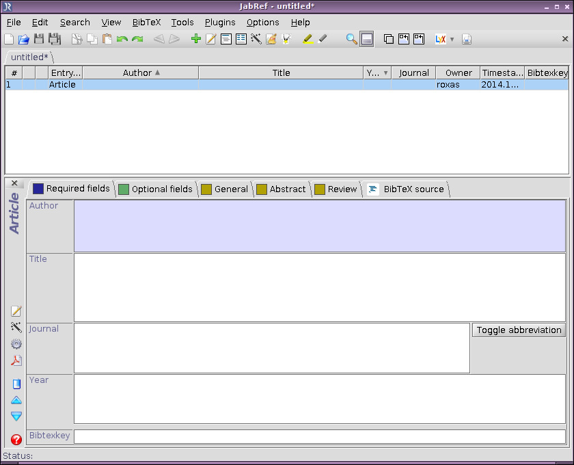Go to next entry with blue down arrow
The height and width of the screenshot is (465, 574).
[x=16, y=416]
